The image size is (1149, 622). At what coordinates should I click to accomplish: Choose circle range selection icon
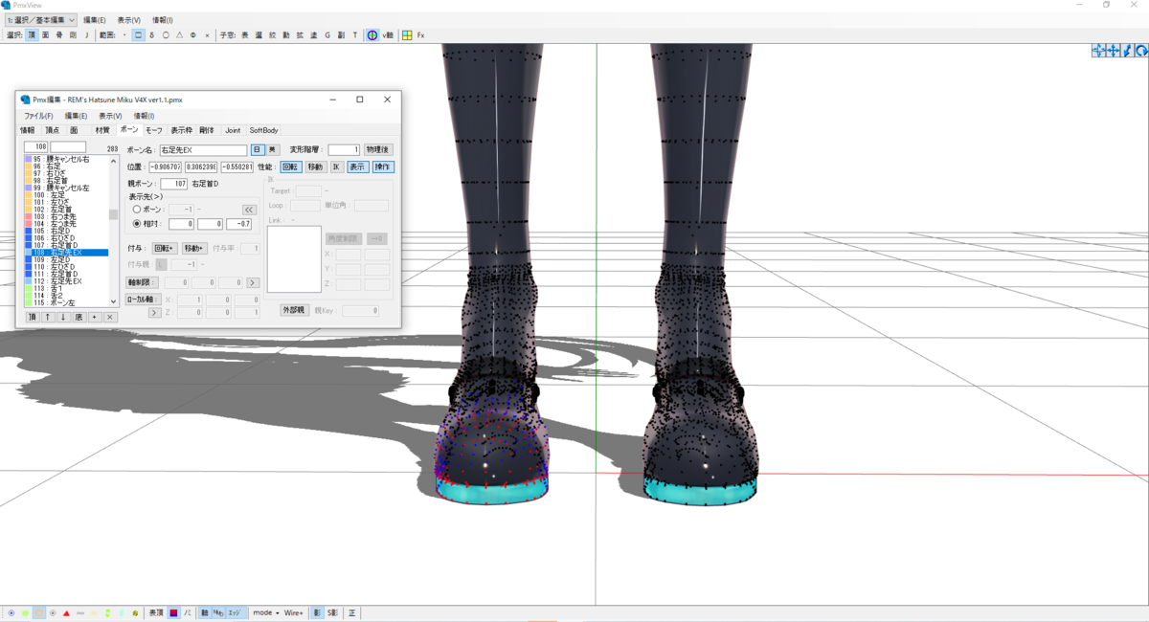tap(166, 35)
